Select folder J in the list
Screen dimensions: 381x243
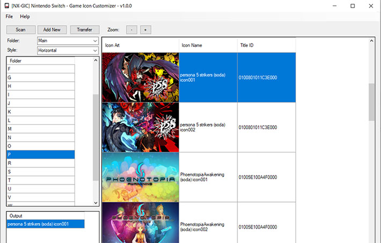[41, 104]
